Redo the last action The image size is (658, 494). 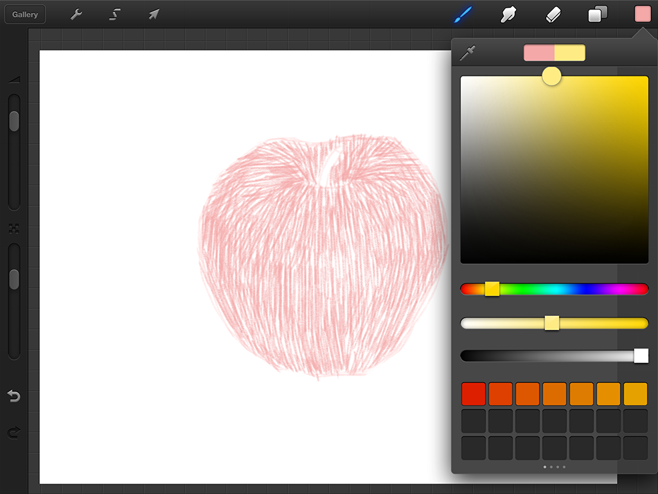(x=14, y=432)
